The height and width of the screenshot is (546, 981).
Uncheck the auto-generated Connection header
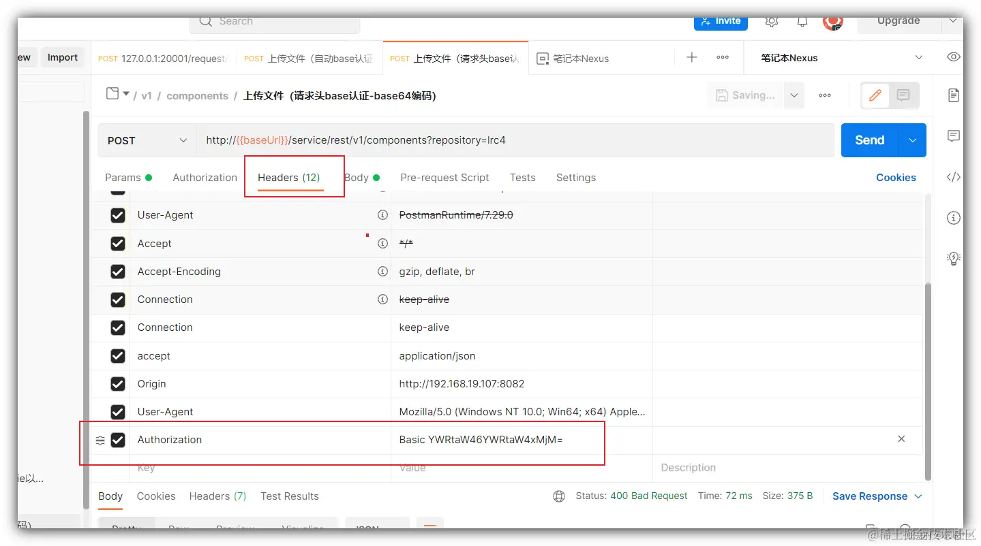(118, 300)
